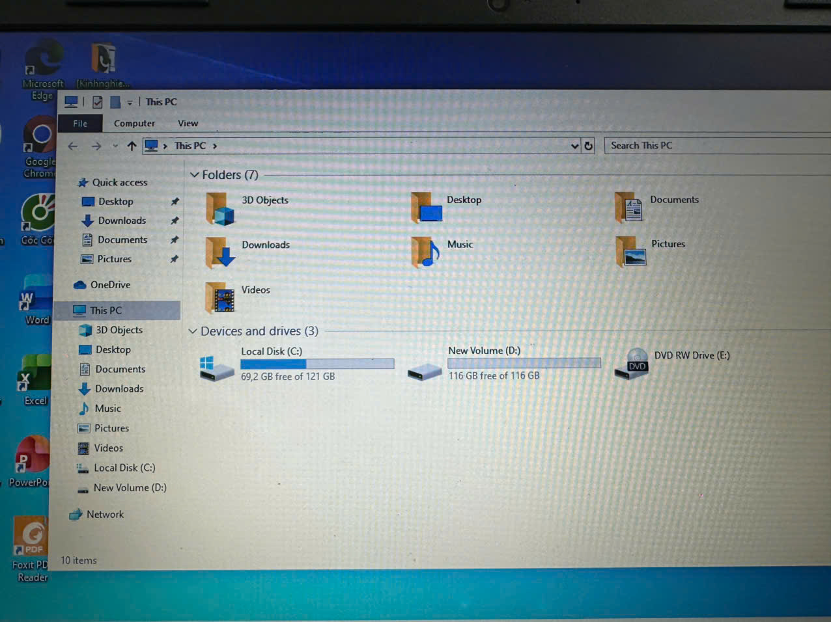Launch Word from the desktop shortcut
Image resolution: width=831 pixels, height=622 pixels.
36,301
